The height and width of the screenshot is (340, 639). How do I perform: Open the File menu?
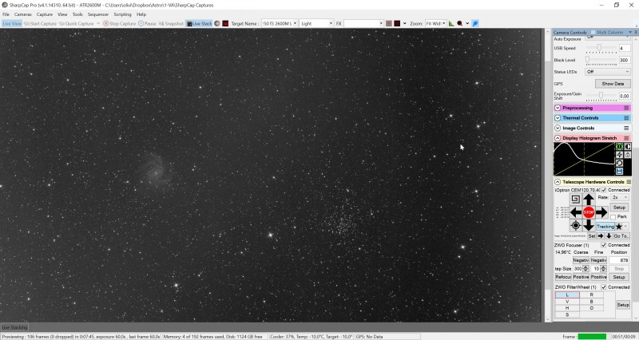point(6,14)
